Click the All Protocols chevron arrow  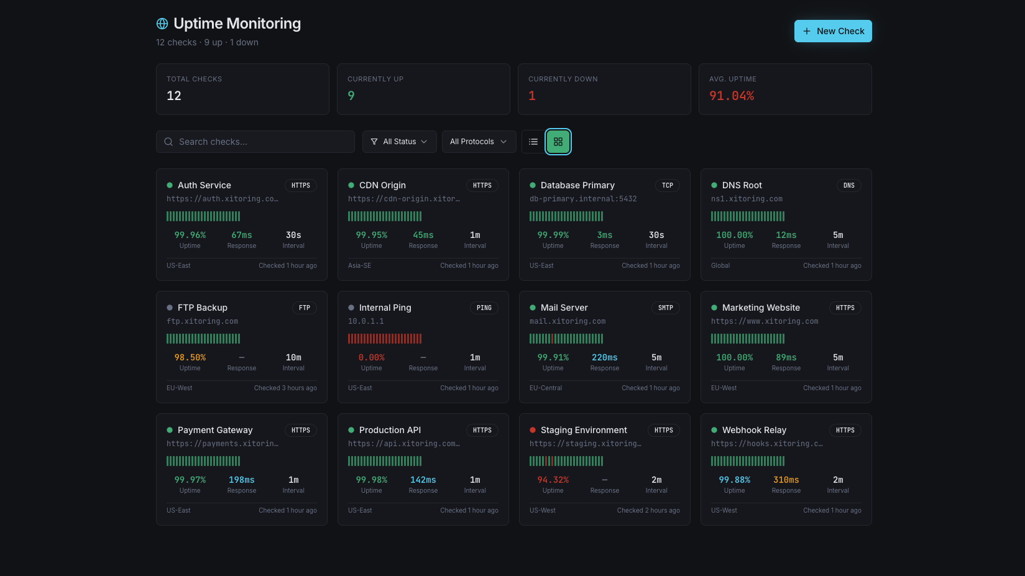click(503, 142)
